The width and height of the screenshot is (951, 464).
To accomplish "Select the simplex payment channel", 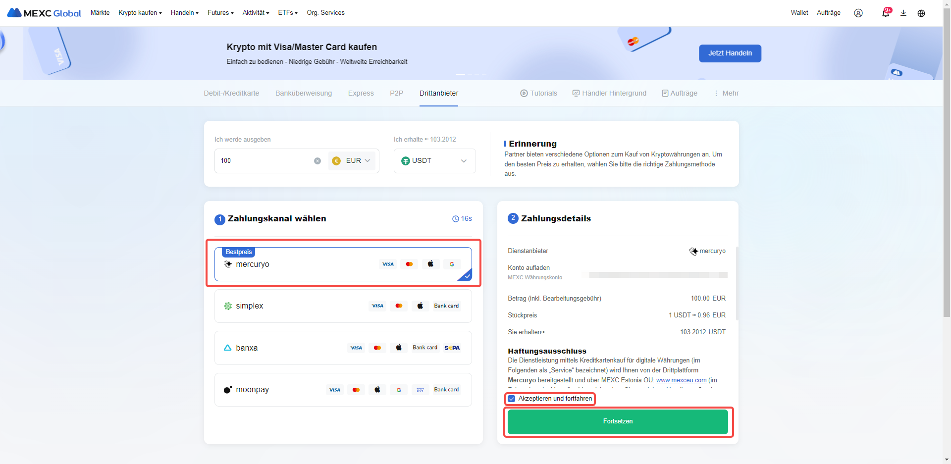I will 343,306.
